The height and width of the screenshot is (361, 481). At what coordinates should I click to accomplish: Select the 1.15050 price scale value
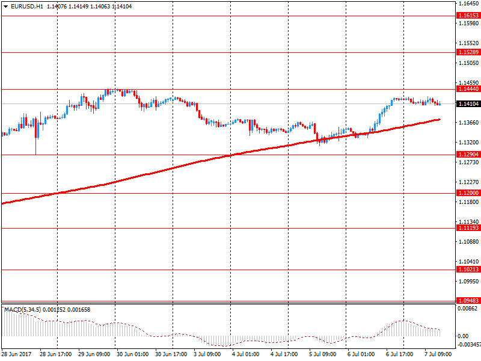click(469, 63)
